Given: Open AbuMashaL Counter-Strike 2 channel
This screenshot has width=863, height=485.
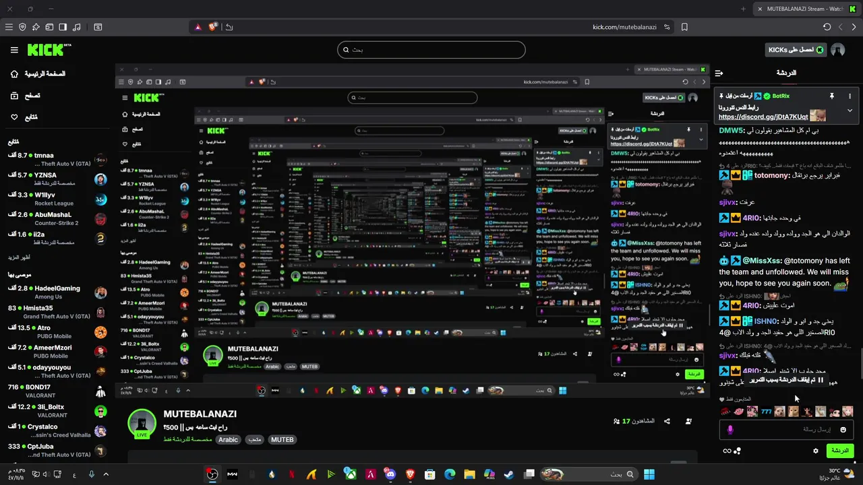Looking at the screenshot, I should tap(57, 218).
